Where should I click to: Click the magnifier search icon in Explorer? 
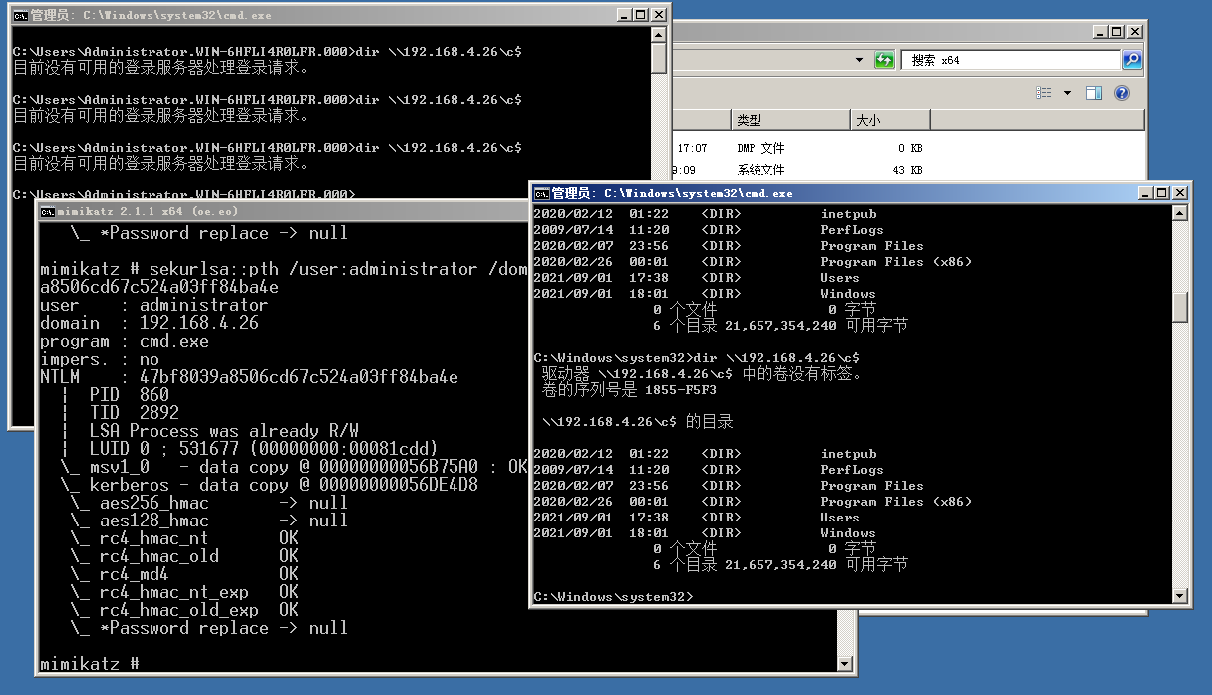[1131, 60]
